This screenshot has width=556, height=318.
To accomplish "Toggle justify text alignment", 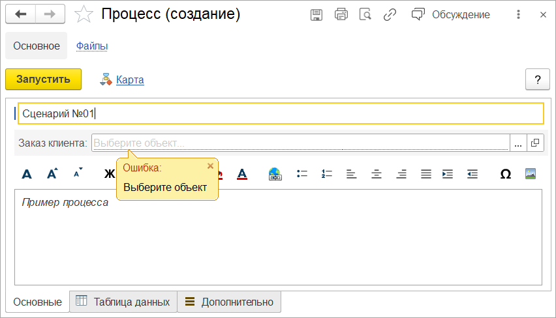I will click(425, 174).
